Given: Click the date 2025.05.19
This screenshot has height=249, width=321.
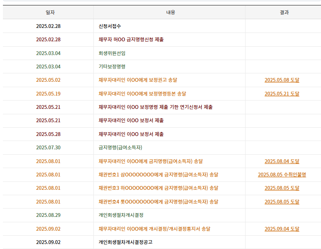Looking at the screenshot, I should (x=48, y=94).
